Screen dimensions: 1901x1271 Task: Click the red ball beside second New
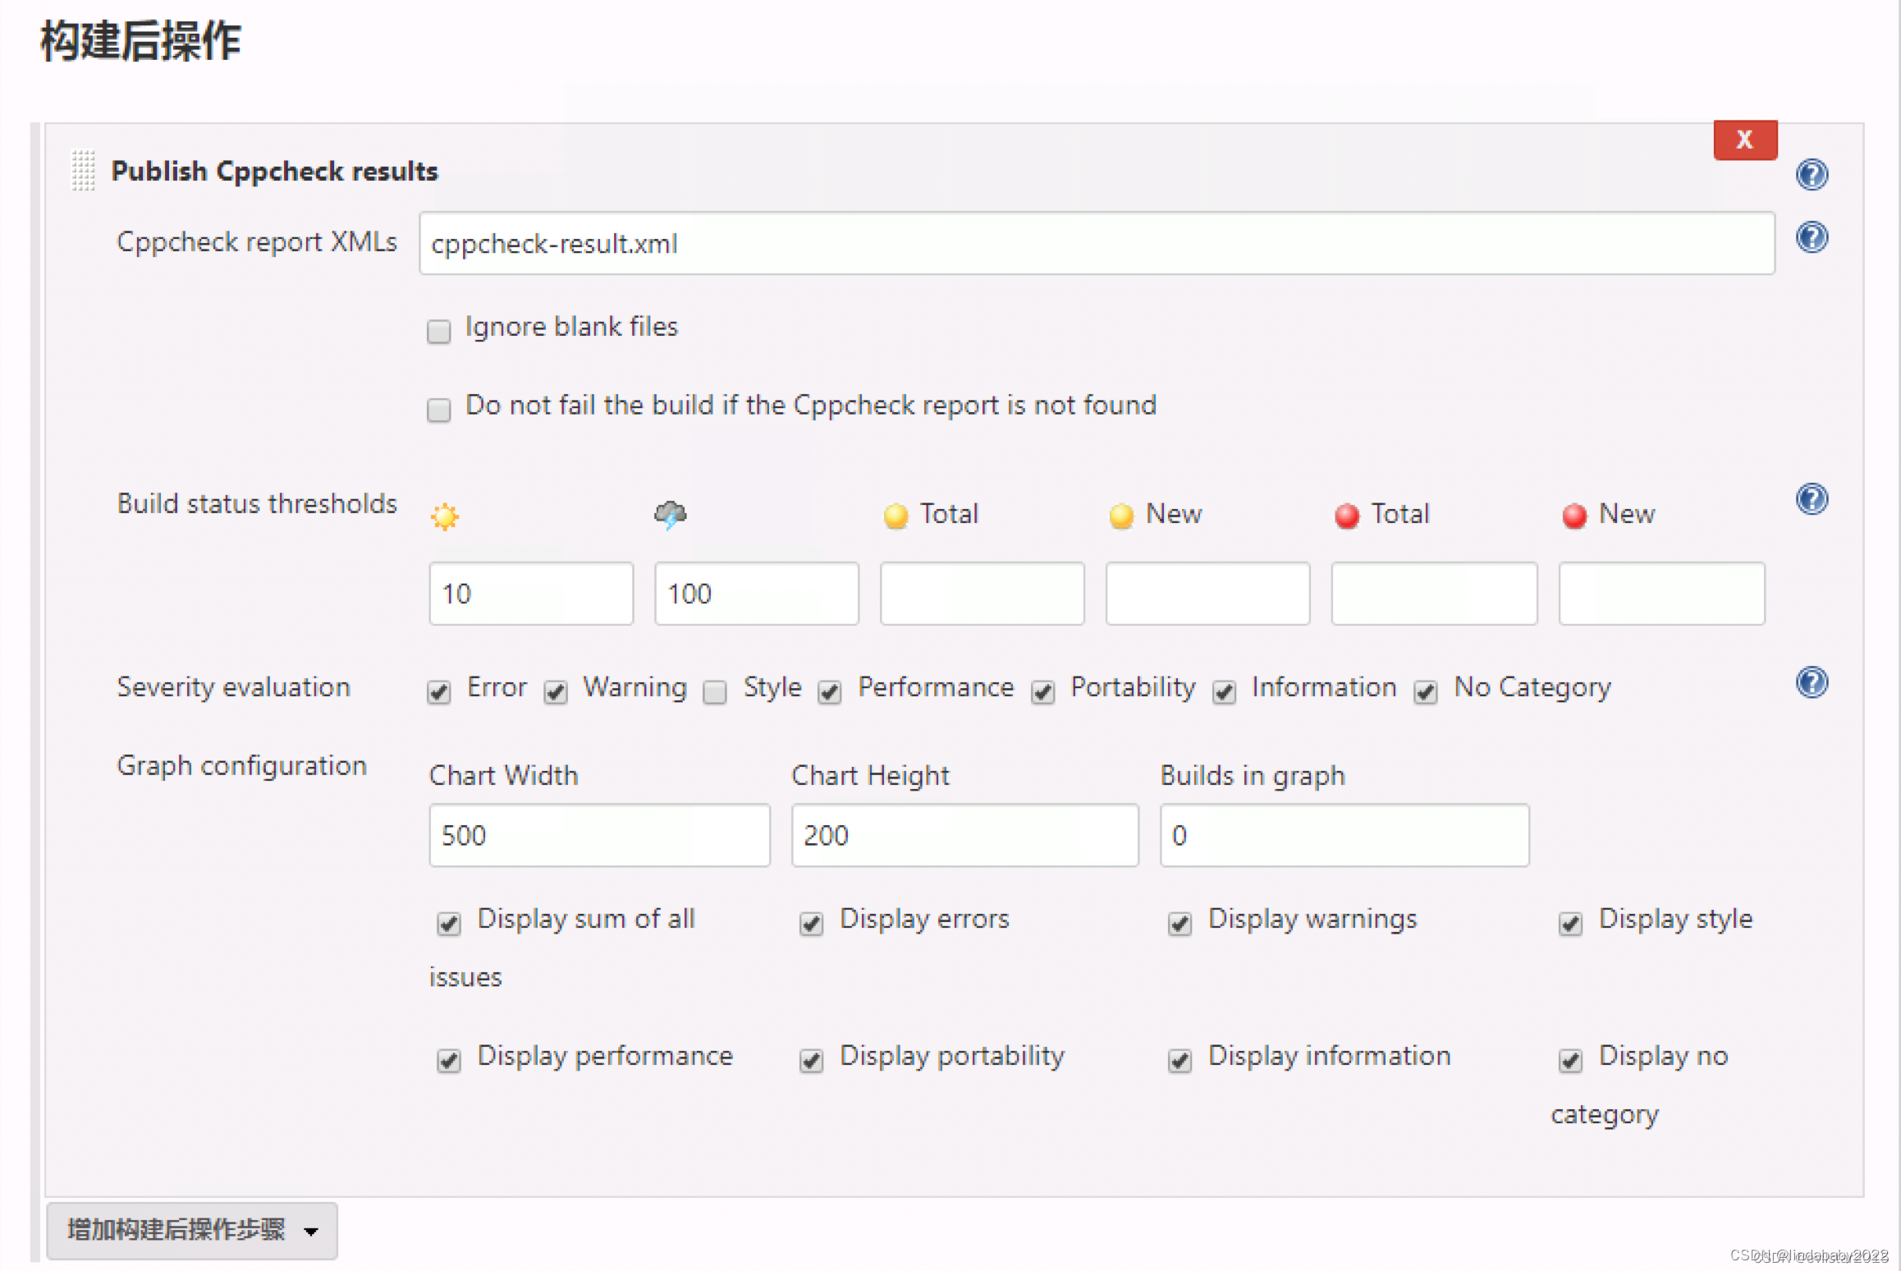pyautogui.click(x=1574, y=515)
